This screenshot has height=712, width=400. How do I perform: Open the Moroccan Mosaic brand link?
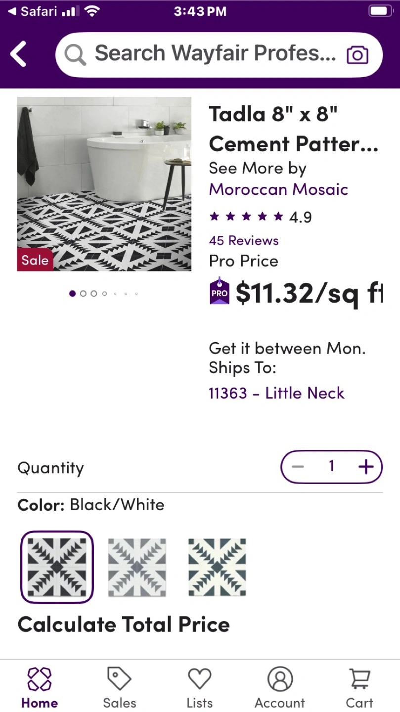point(278,189)
